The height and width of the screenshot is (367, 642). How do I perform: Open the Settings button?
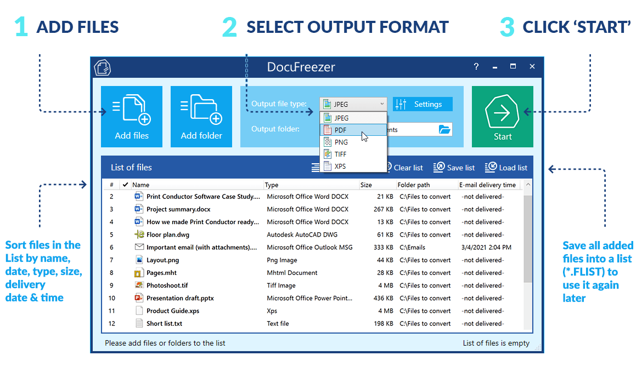click(423, 104)
